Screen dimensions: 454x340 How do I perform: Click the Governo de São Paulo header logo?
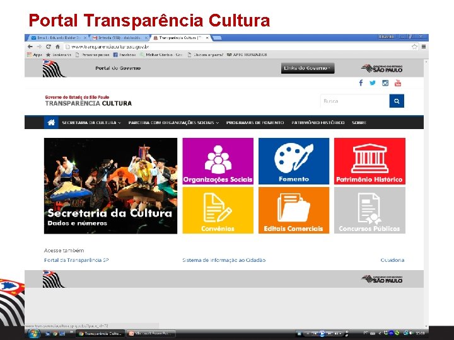click(x=382, y=69)
